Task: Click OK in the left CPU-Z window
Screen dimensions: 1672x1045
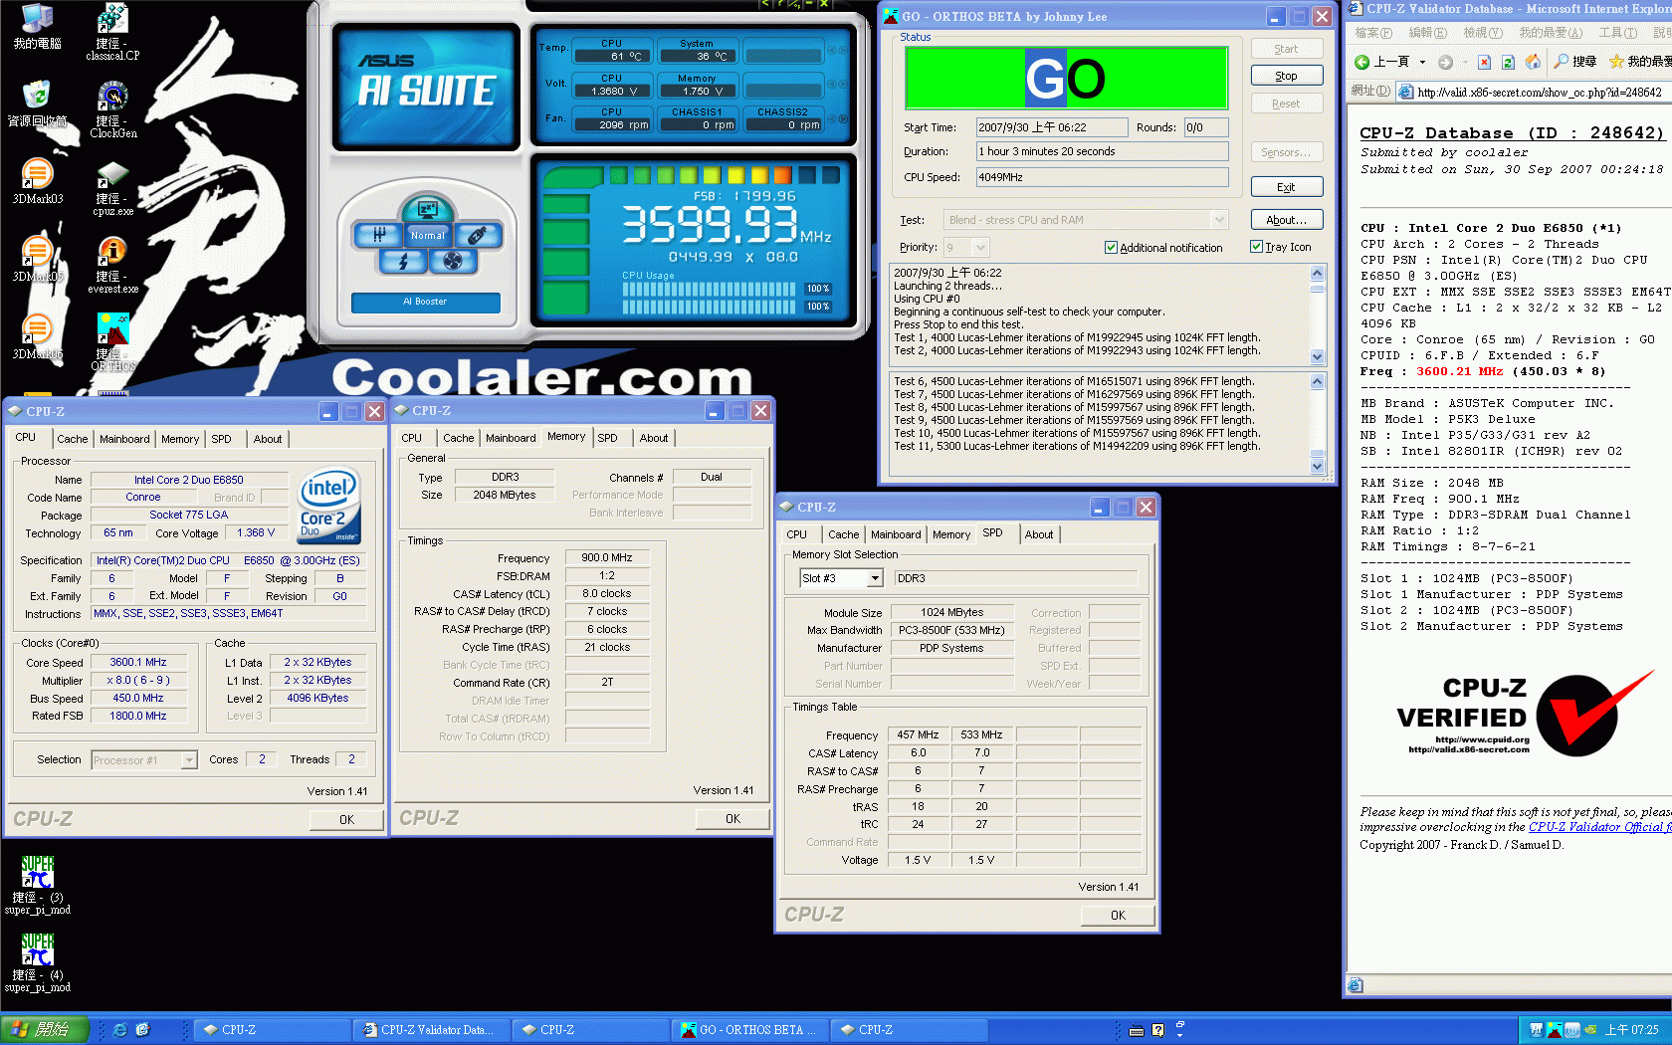Action: [346, 820]
